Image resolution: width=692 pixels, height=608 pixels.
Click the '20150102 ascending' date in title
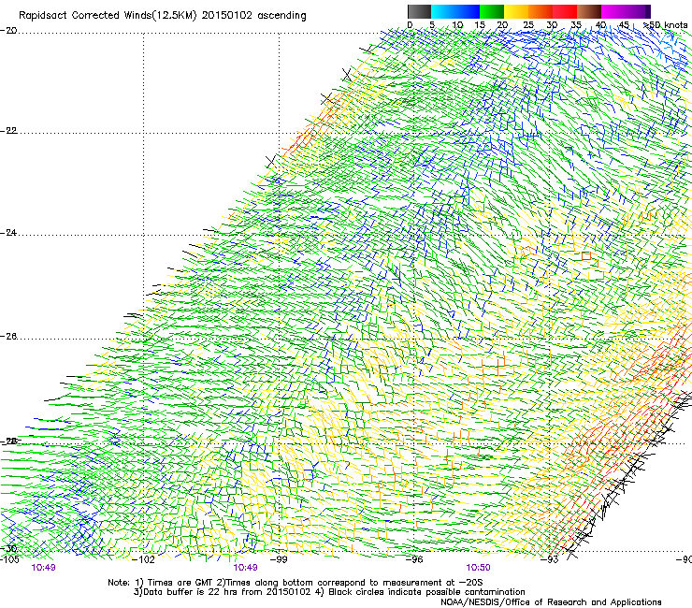253,16
